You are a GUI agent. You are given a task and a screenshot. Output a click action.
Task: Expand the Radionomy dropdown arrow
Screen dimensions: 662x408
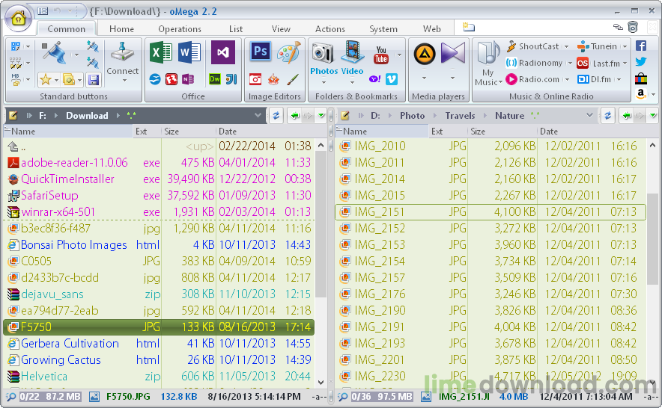570,64
